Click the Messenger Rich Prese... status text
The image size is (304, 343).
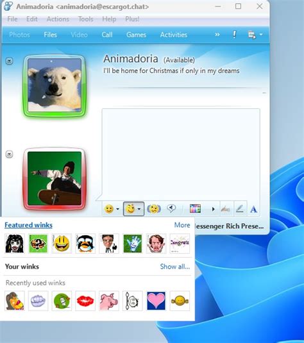[229, 226]
